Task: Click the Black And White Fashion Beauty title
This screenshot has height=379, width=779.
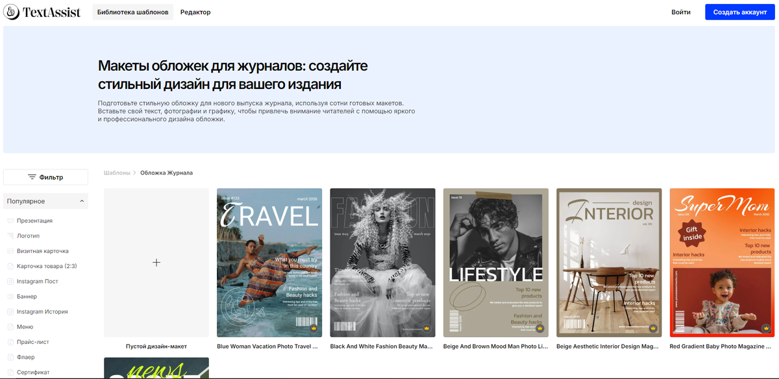Action: coord(381,347)
